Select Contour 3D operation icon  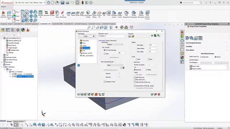click(x=99, y=14)
